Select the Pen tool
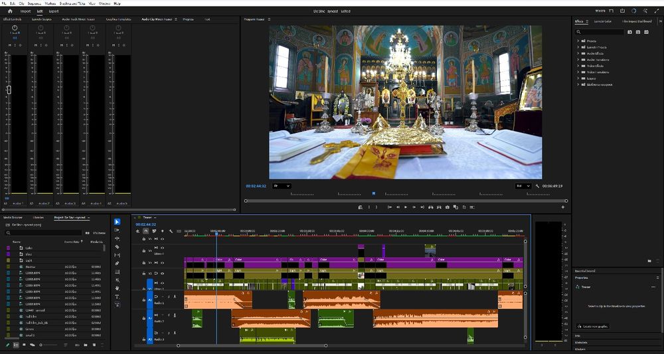Image resolution: width=664 pixels, height=354 pixels. pyautogui.click(x=118, y=264)
